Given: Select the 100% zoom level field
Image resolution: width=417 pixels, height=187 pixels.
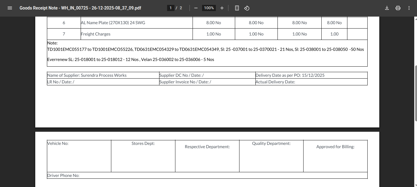Looking at the screenshot, I should coord(209,8).
